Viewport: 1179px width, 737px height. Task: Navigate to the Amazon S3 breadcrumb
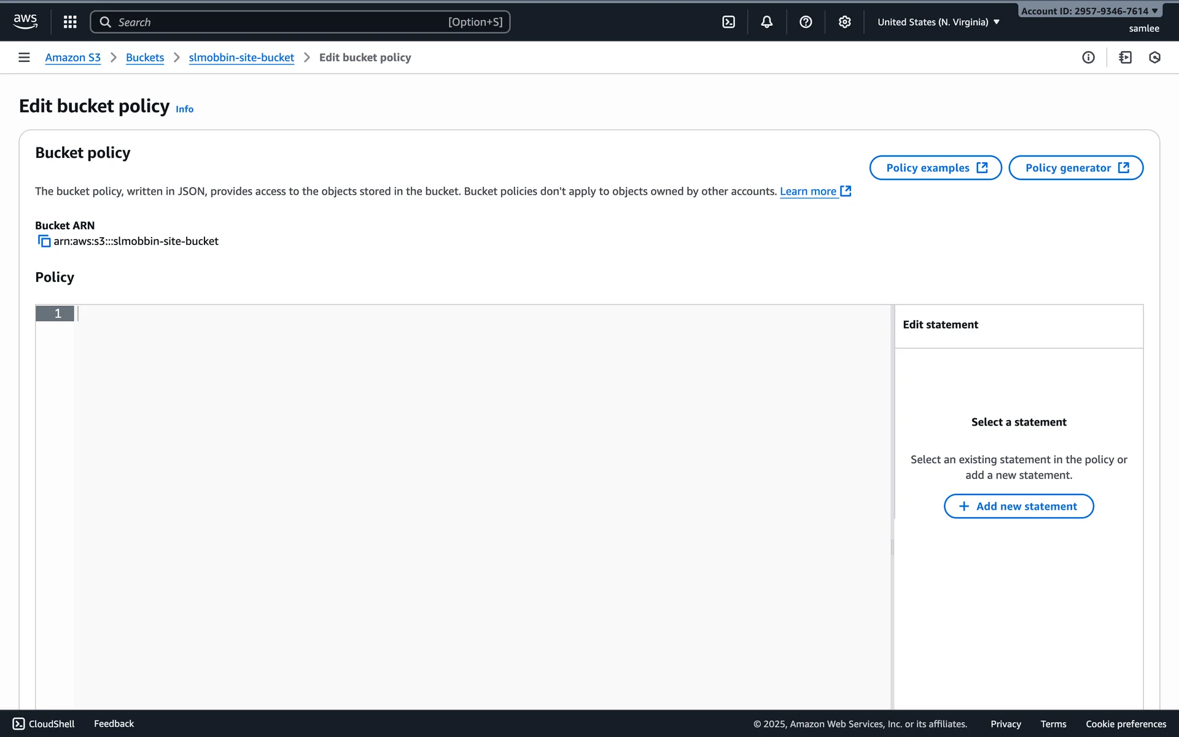[72, 58]
